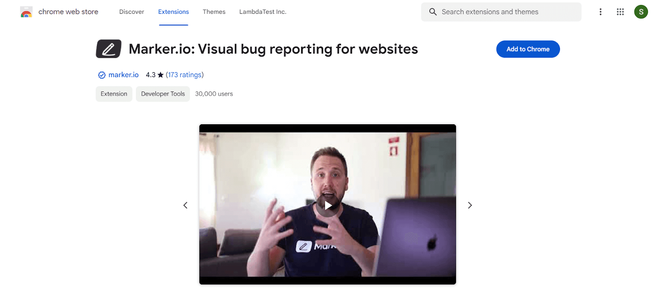This screenshot has width=655, height=298.
Task: Open the account avatar labeled S
Action: coord(641,12)
